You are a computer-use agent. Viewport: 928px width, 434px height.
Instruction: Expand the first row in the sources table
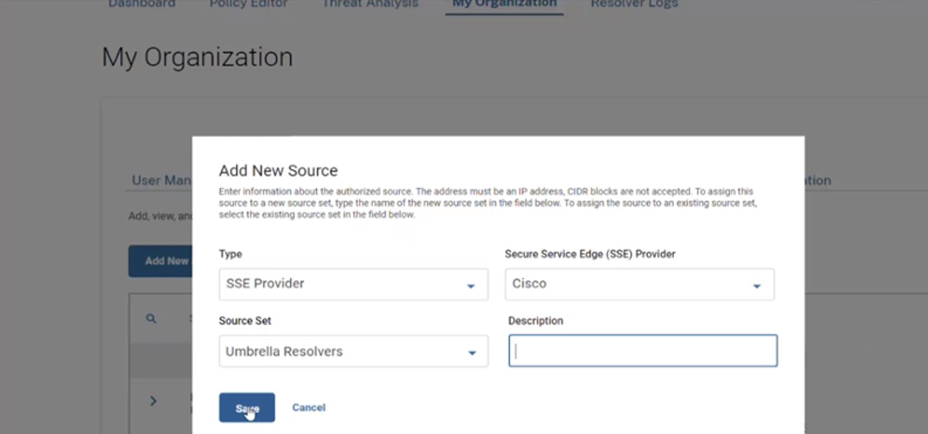153,401
